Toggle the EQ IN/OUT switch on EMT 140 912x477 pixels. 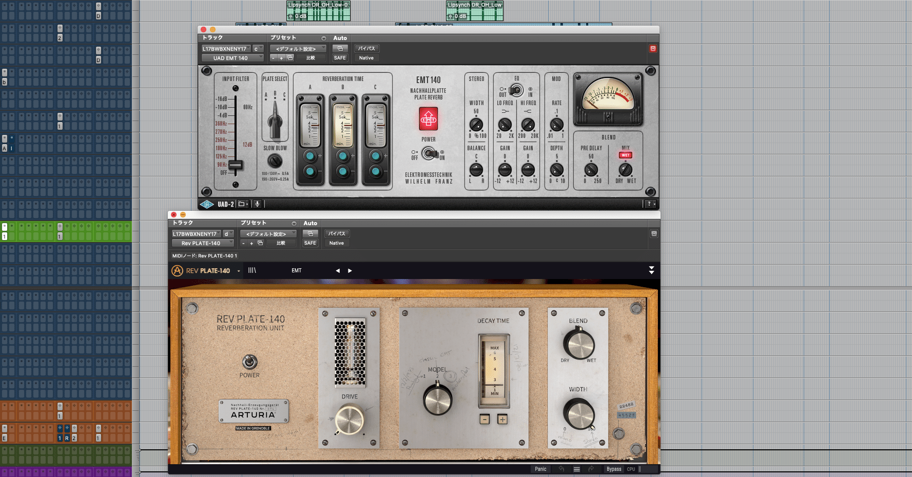click(x=516, y=91)
